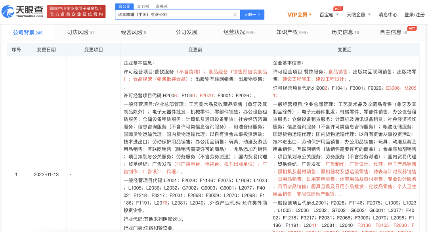Select the date cell 2022-01-13
This screenshot has width=428, height=232.
click(46, 174)
